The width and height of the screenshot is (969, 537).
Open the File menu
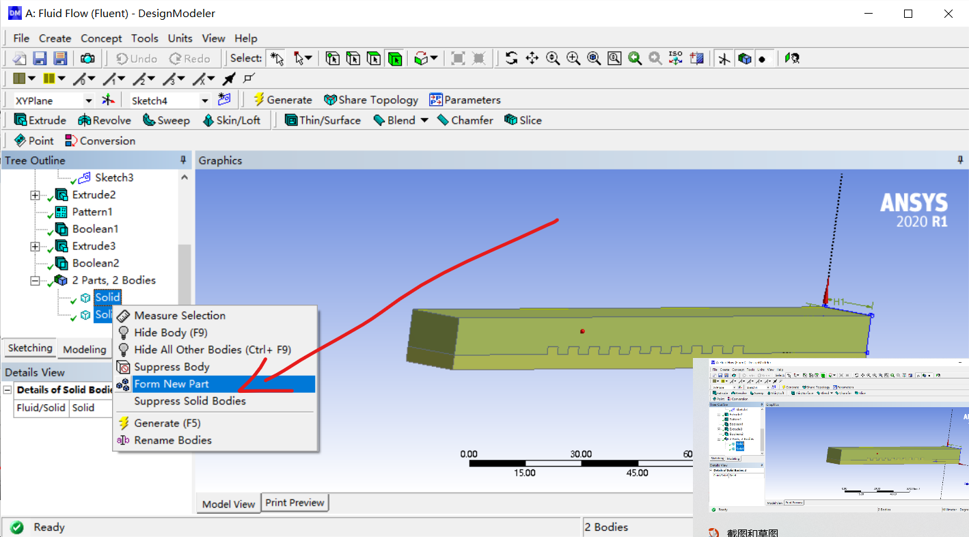click(x=21, y=38)
